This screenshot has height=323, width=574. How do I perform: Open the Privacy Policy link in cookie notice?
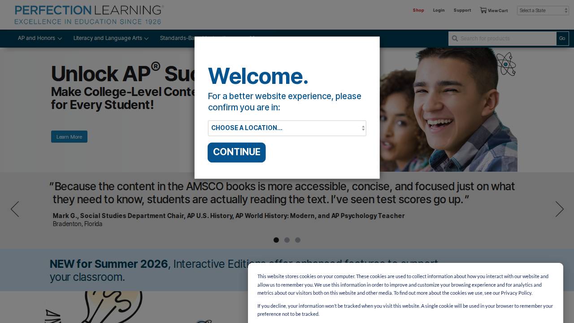(x=516, y=293)
